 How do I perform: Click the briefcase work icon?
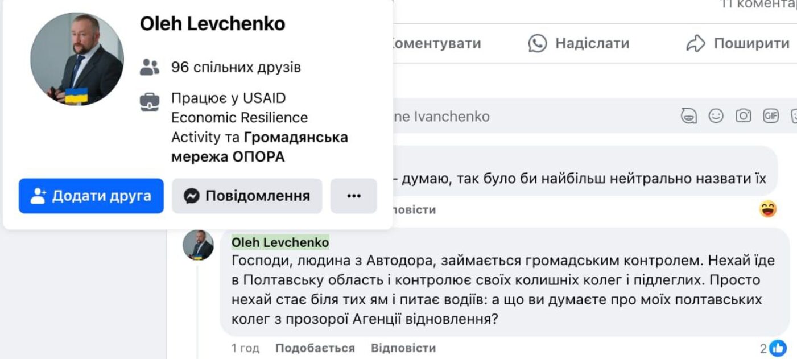(x=150, y=102)
